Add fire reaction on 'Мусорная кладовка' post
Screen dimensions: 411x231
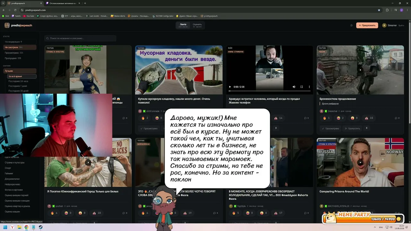(145, 118)
